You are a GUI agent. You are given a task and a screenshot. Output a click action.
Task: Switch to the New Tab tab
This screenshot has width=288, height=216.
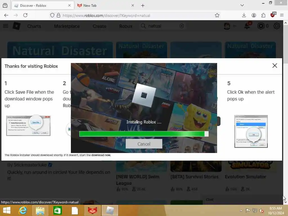(x=106, y=6)
